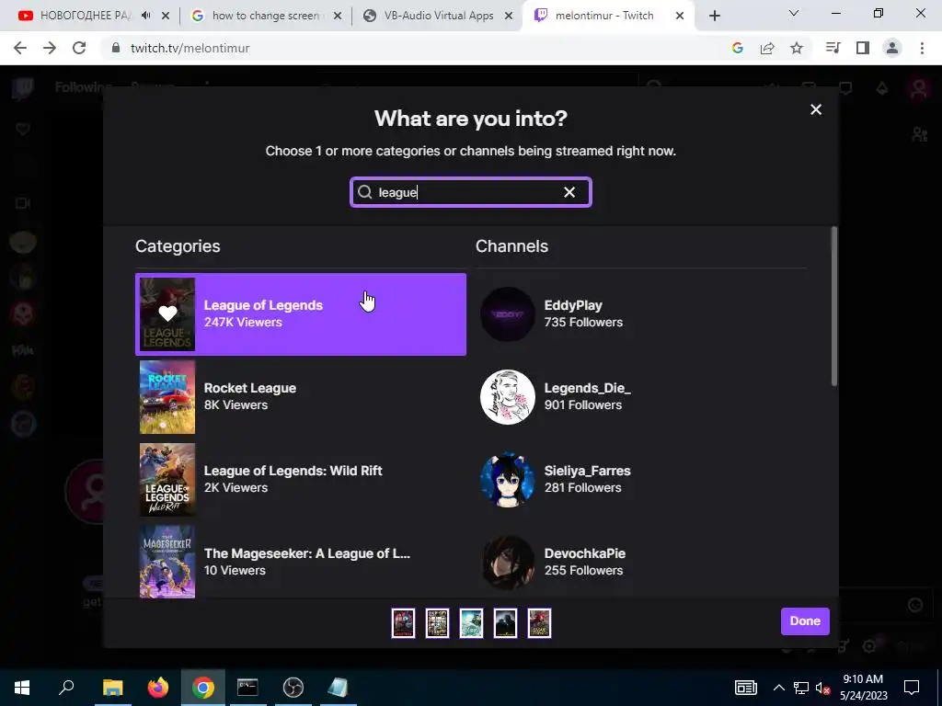The width and height of the screenshot is (942, 706).
Task: Select League of Legends category
Action: click(301, 314)
